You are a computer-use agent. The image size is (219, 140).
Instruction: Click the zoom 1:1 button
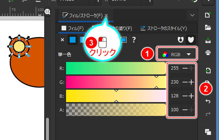[47, 12]
